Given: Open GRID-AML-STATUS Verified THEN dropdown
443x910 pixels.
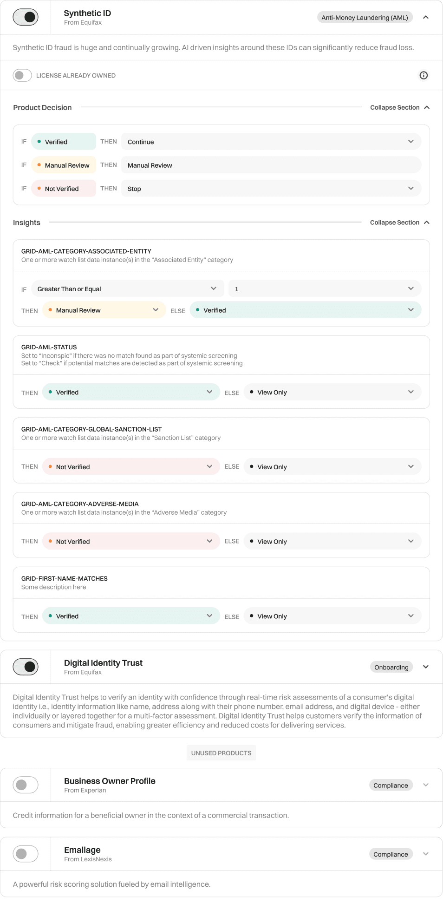Looking at the screenshot, I should 131,392.
